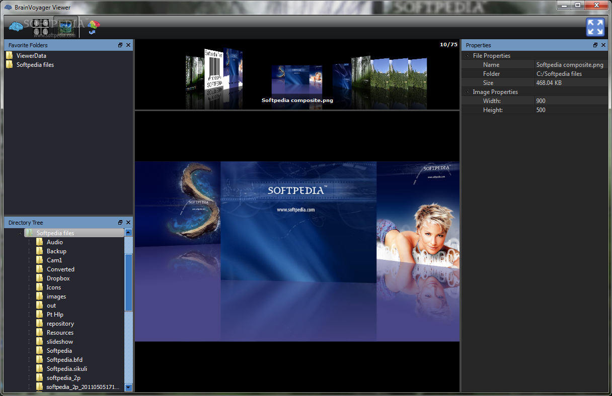Float the Properties panel

(x=595, y=45)
